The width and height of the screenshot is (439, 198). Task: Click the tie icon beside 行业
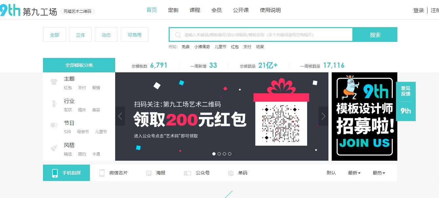[54, 104]
